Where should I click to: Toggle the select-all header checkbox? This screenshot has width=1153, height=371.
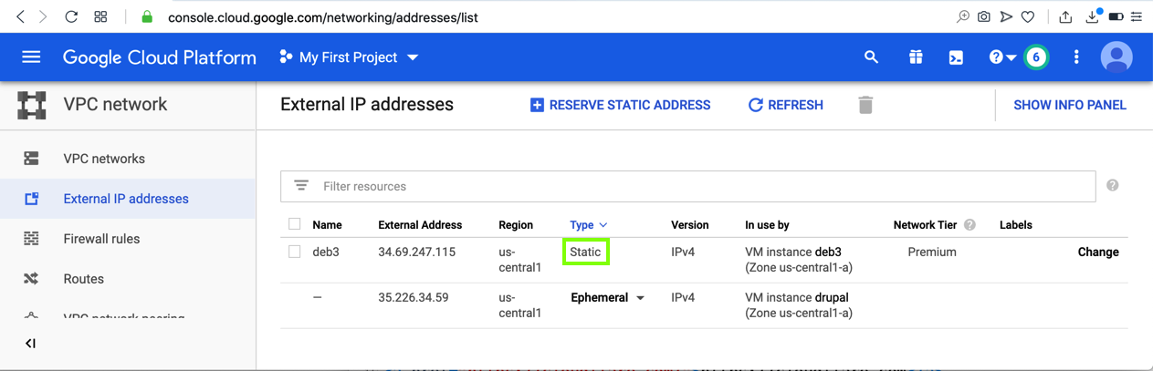[x=294, y=224]
